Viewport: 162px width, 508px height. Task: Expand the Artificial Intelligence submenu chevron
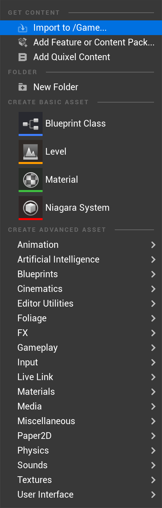(153, 260)
